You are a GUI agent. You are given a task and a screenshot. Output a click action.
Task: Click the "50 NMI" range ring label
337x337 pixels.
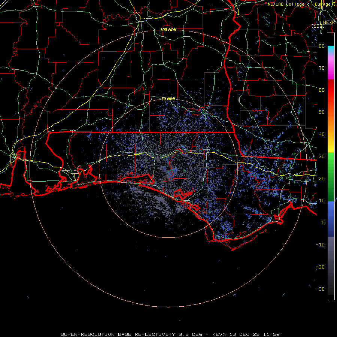tap(168, 99)
